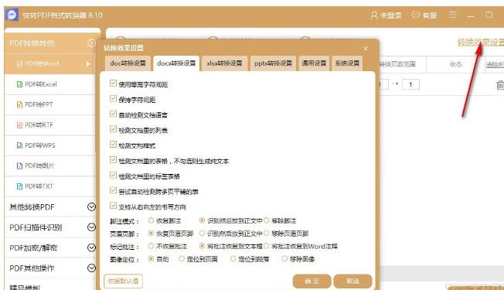This screenshot has width=504, height=290.
Task: Toggle the 自动检测文档语言 checkbox
Action: point(113,114)
